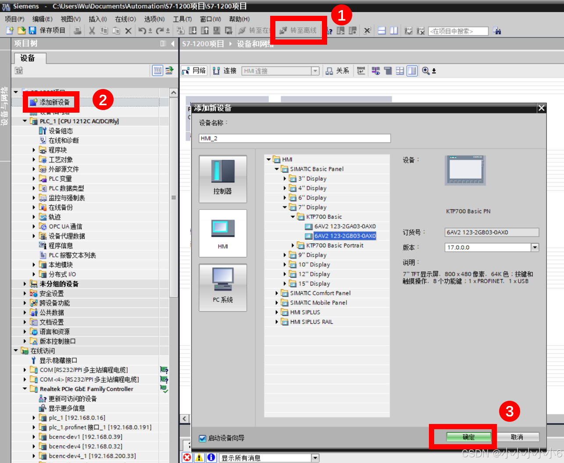Split editor space vertically icon
This screenshot has width=564, height=463.
394,31
